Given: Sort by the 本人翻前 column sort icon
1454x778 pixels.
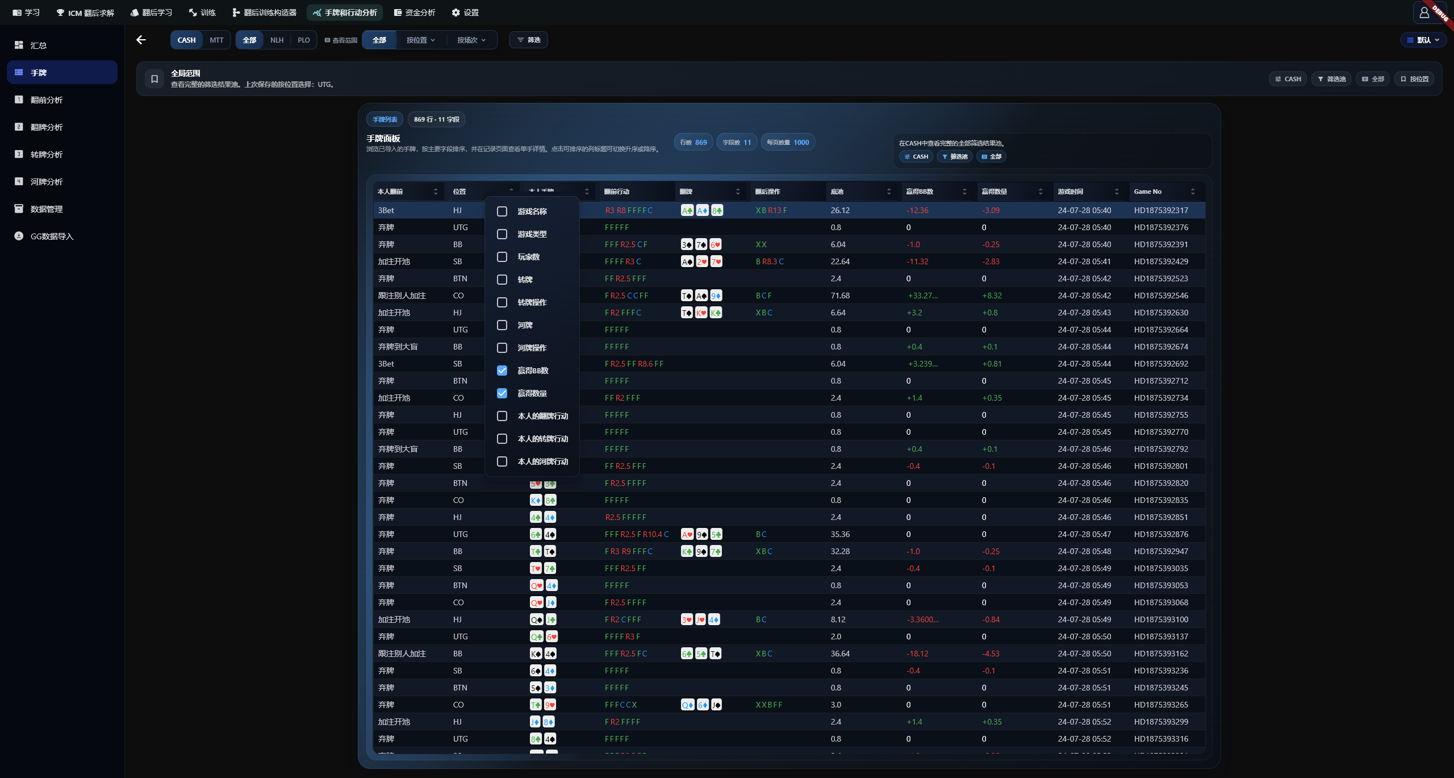Looking at the screenshot, I should pos(436,192).
